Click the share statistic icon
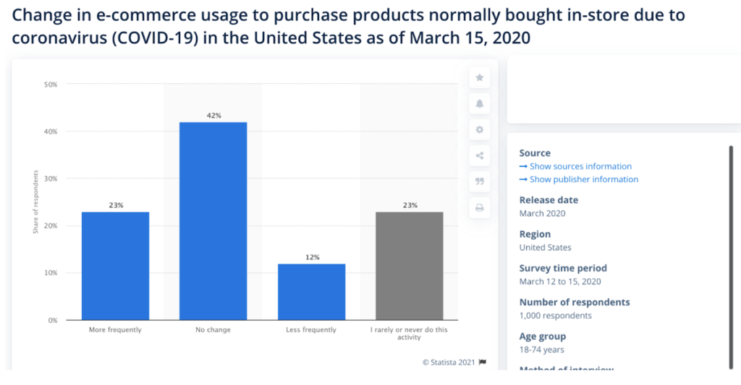 (x=479, y=156)
